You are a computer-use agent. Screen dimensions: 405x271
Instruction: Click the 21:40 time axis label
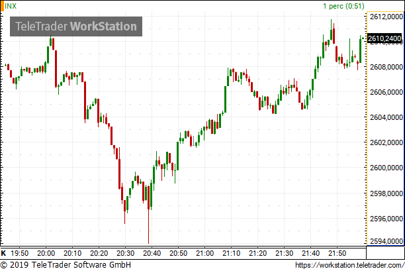point(311,253)
